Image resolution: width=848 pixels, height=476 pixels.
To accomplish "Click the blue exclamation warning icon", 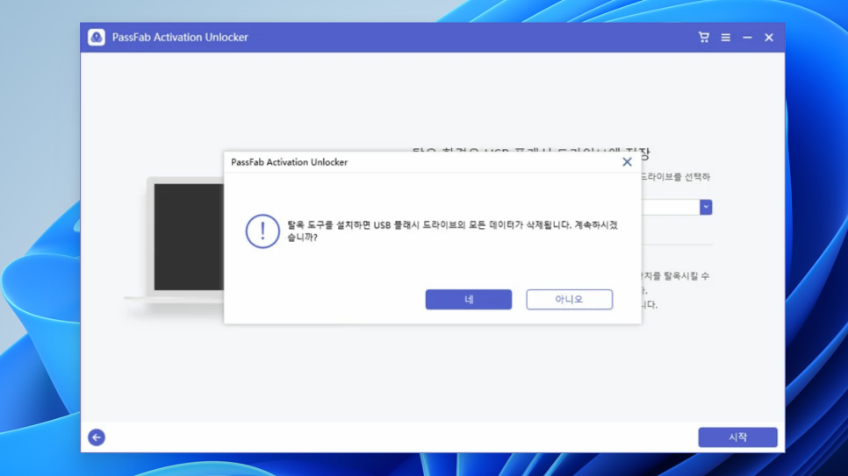I will (x=262, y=231).
